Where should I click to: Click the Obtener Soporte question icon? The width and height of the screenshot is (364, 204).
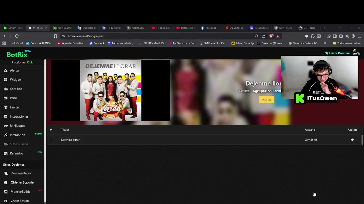pos(5,182)
